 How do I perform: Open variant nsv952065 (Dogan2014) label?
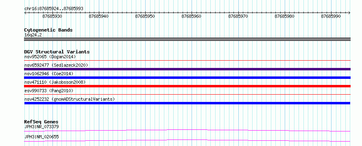pyautogui.click(x=50, y=57)
